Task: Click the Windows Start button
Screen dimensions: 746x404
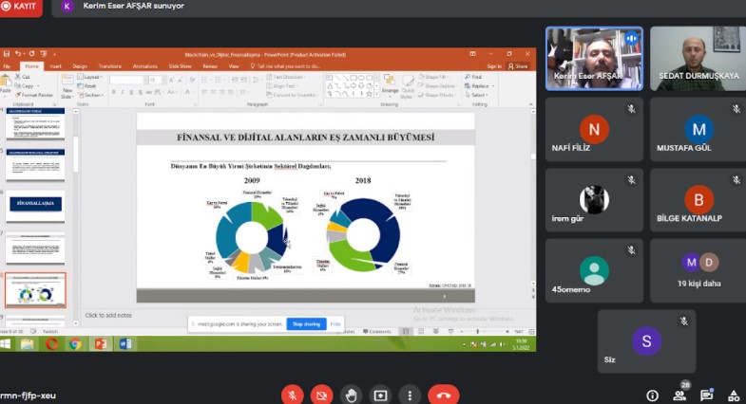Action: pos(6,343)
